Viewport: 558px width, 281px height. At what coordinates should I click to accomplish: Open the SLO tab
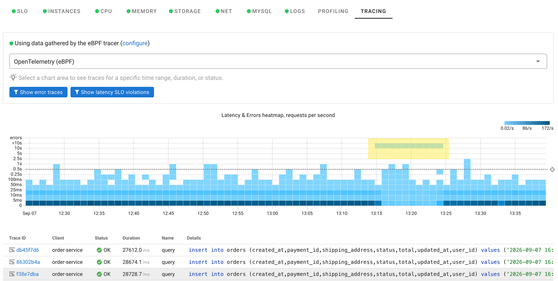click(20, 11)
